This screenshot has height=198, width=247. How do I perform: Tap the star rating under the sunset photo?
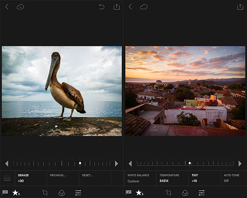tap(139, 192)
